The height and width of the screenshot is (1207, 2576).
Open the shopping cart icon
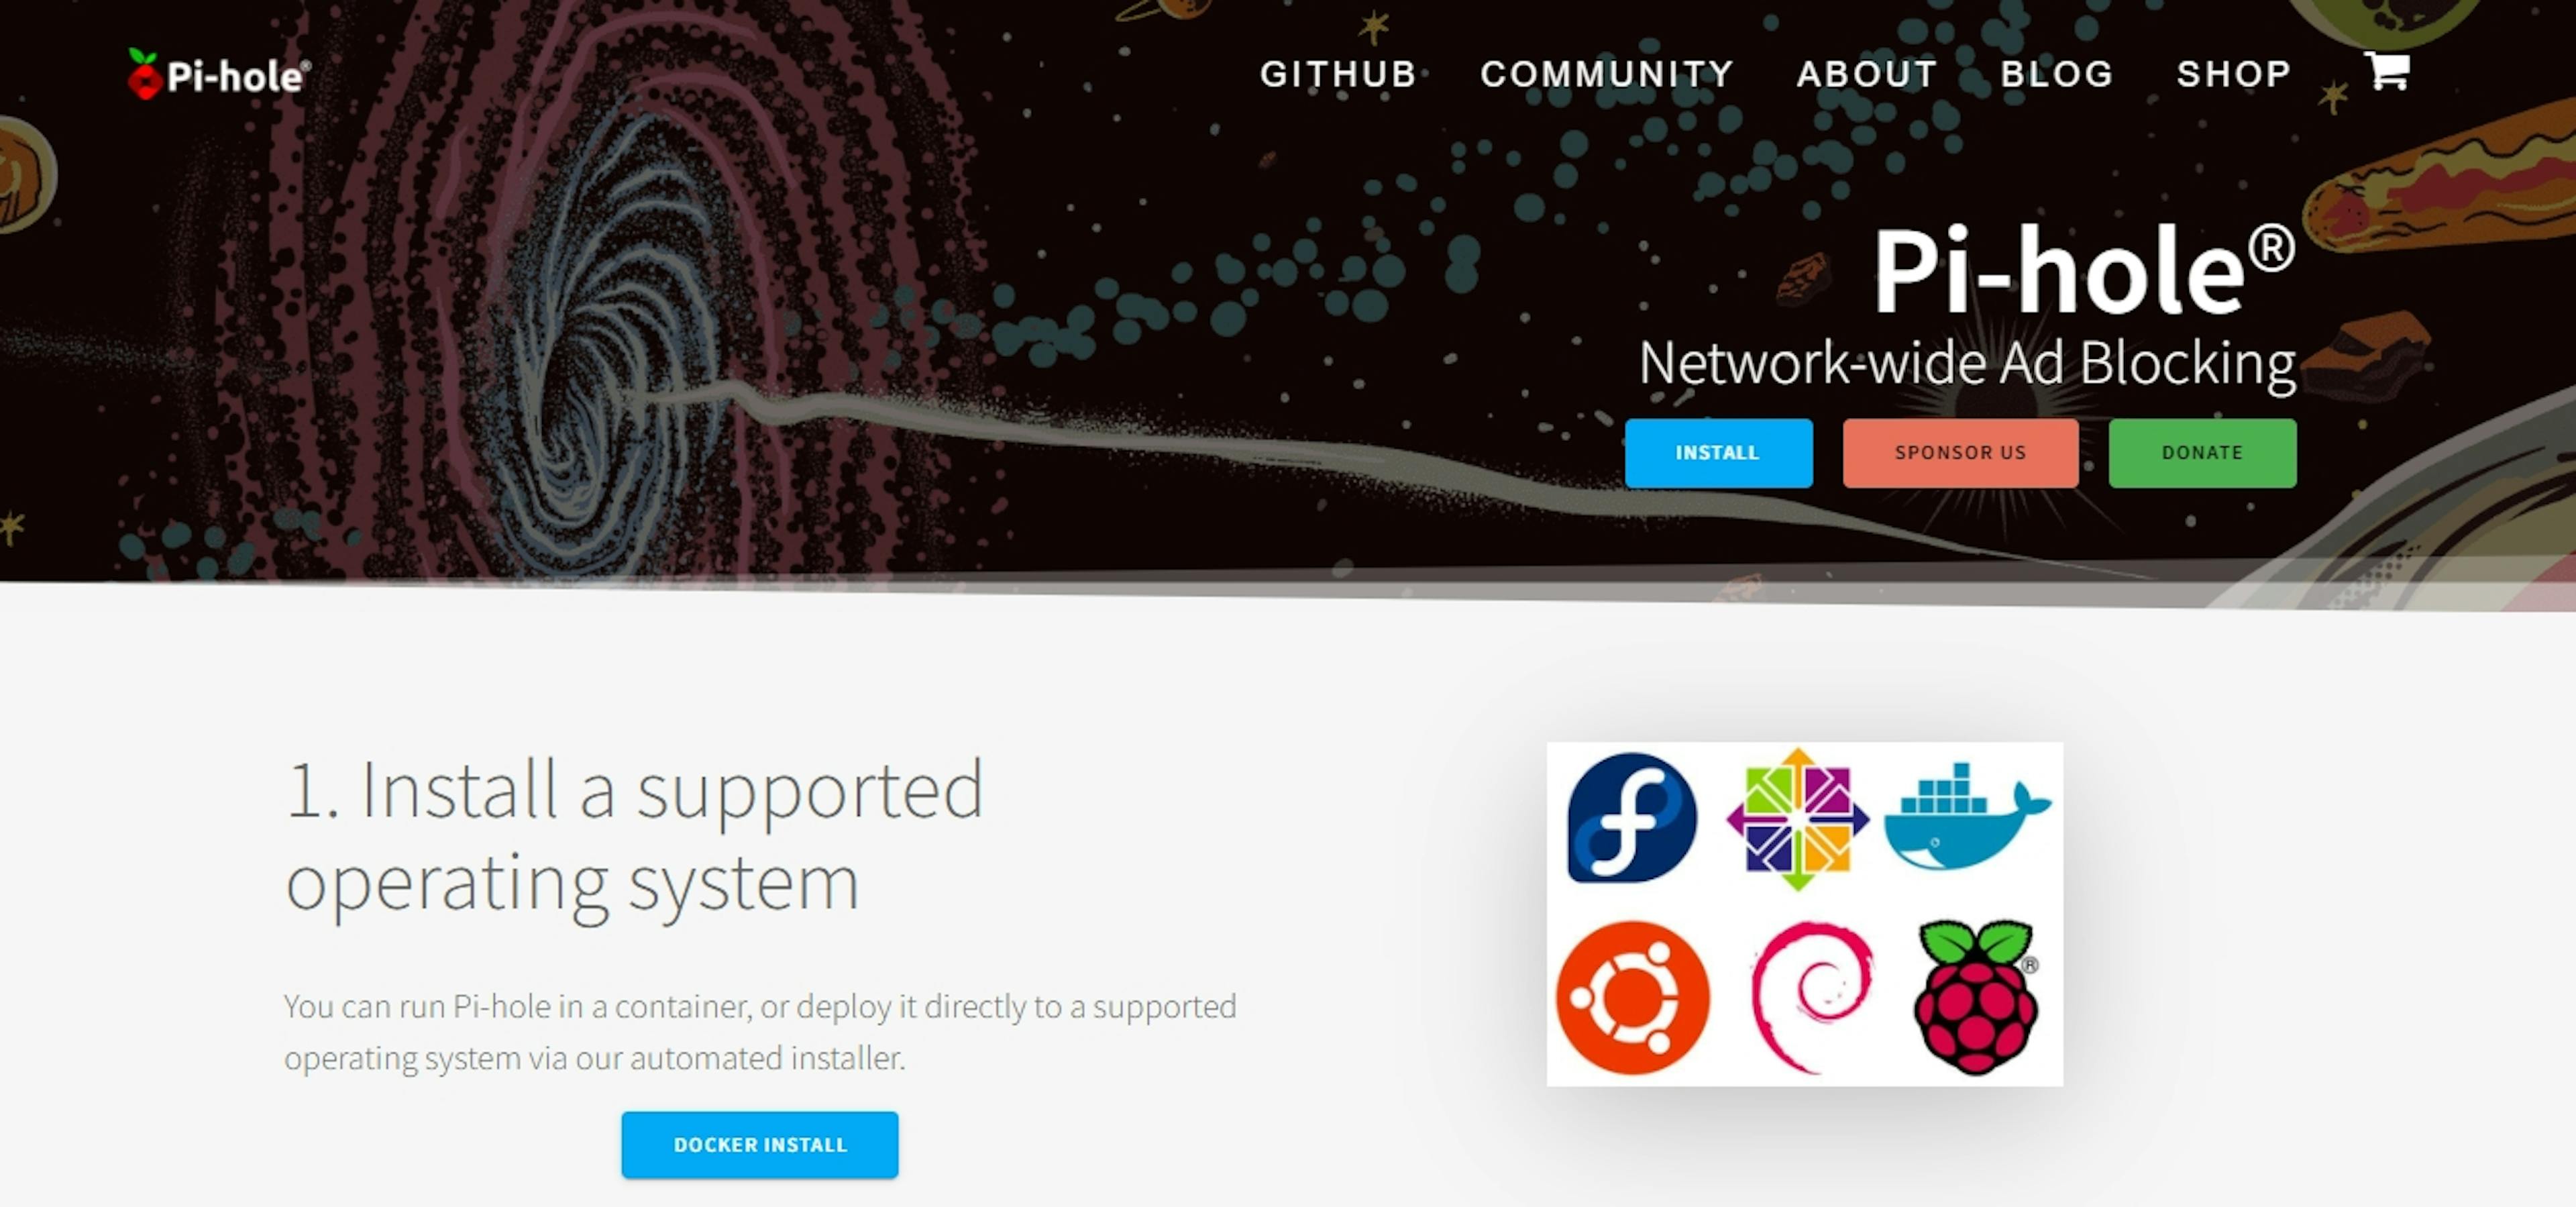pyautogui.click(x=2387, y=71)
